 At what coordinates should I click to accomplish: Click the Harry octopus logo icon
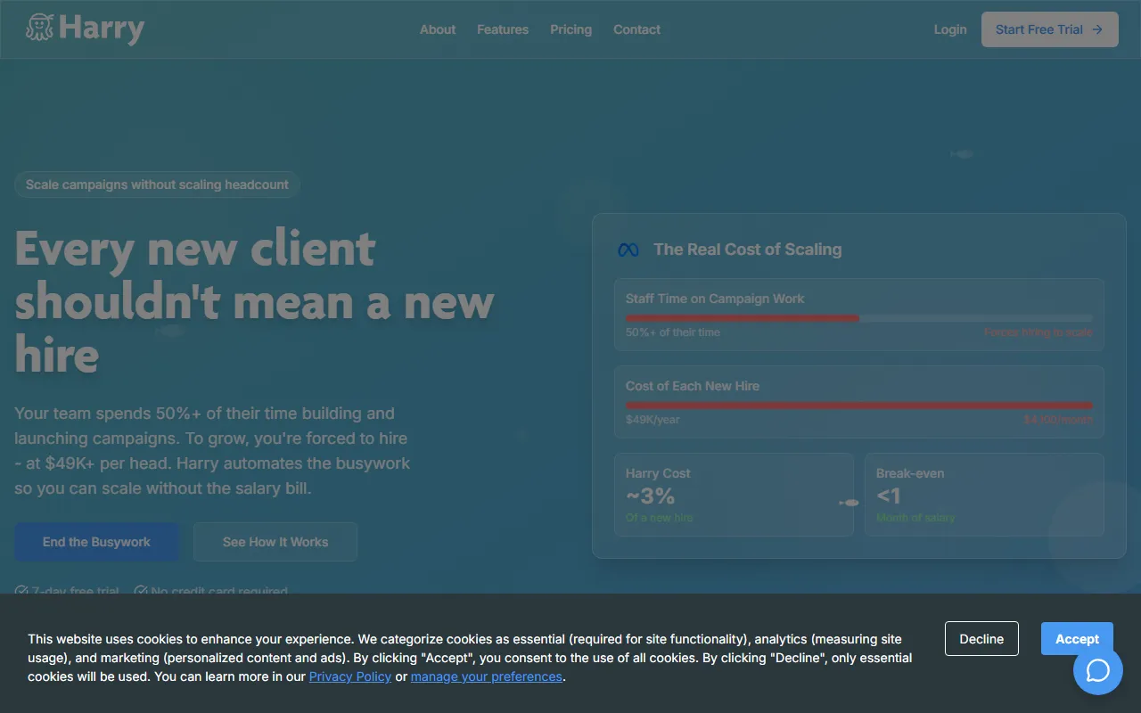click(40, 29)
